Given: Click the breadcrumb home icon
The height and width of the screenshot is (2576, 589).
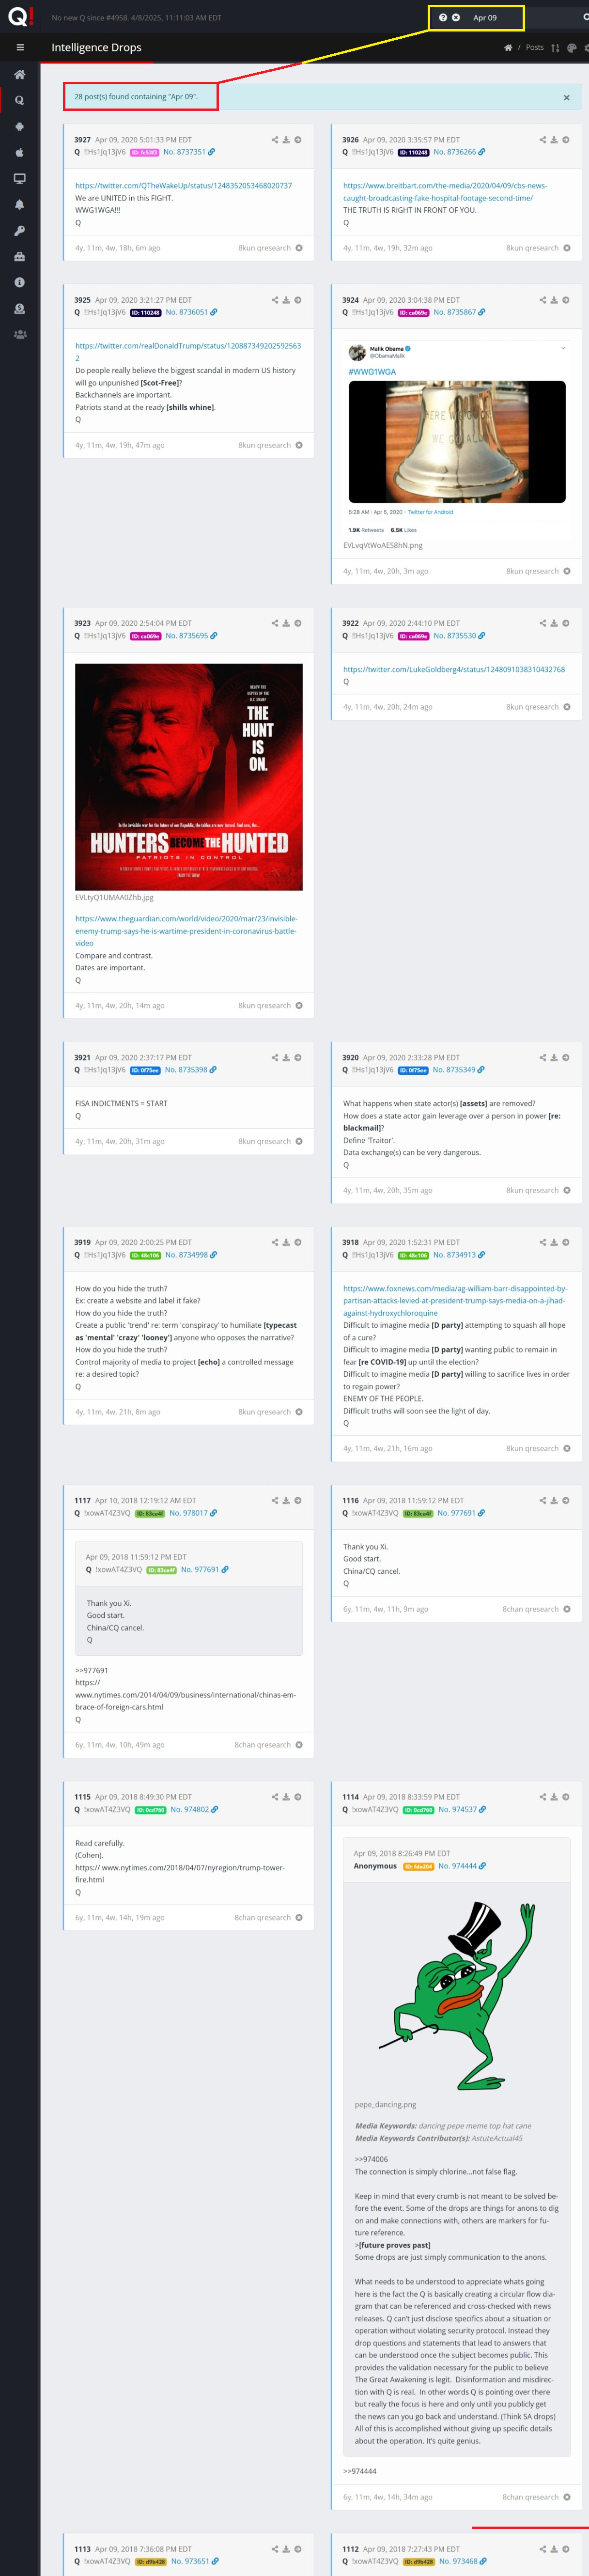Looking at the screenshot, I should [x=508, y=47].
